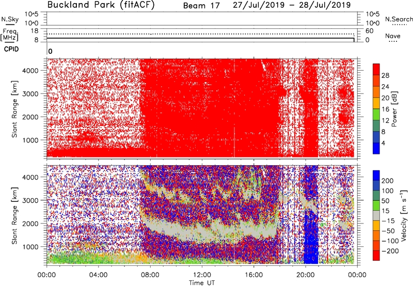Pick the yellow 16–20 dB Power colorbar segment
The width and height of the screenshot is (413, 286).
(376, 103)
